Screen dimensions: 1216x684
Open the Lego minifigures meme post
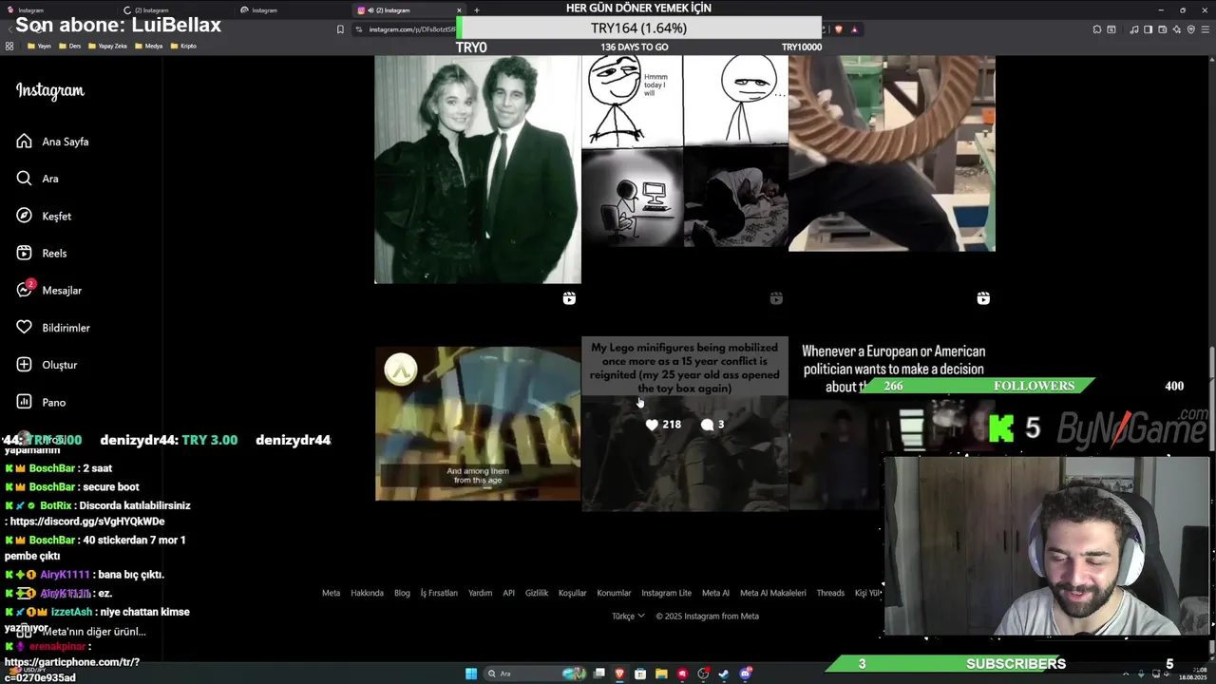[685, 424]
